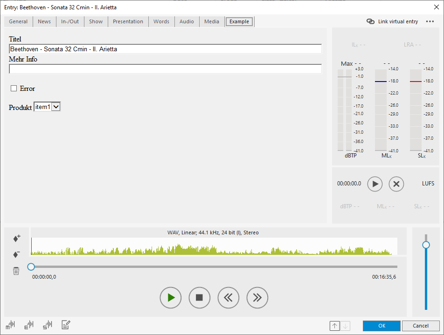The image size is (444, 335).
Task: Open the three-dots more options menu
Action: point(430,21)
